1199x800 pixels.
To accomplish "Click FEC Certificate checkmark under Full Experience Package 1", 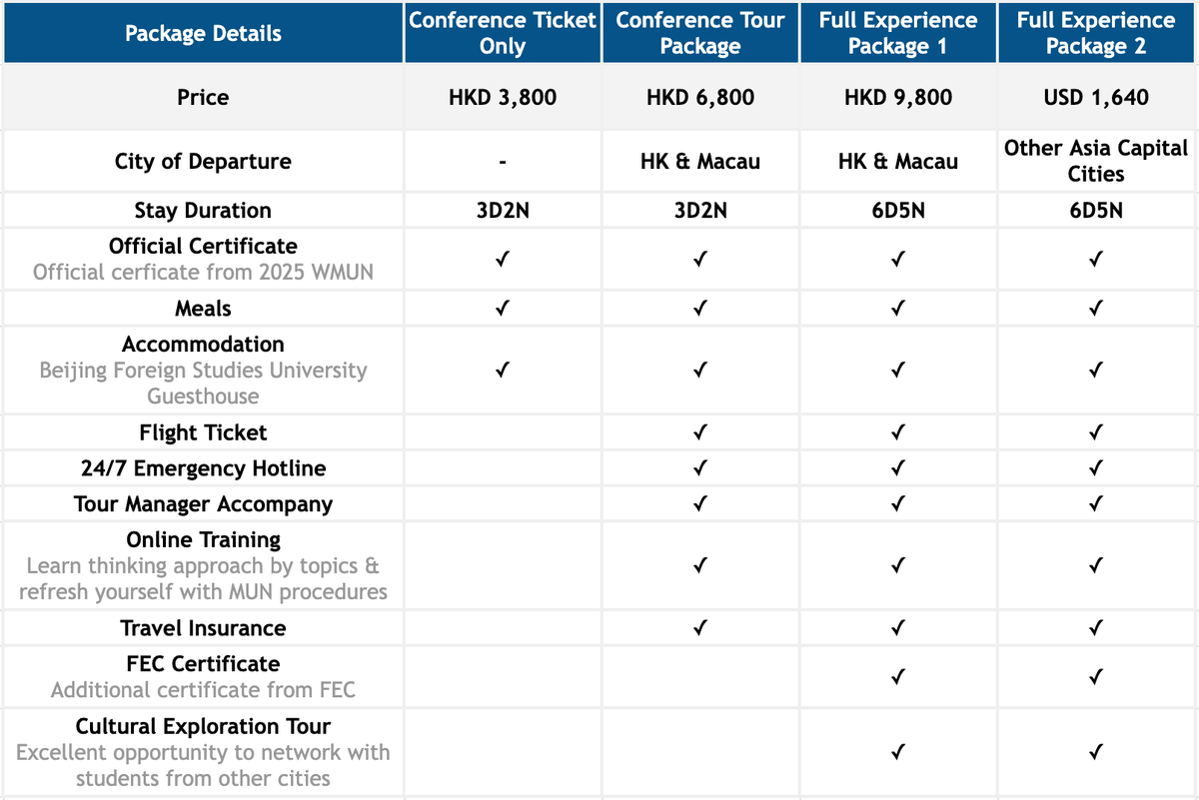I will coord(898,677).
